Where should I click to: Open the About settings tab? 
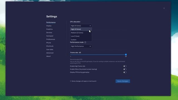click(x=48, y=56)
